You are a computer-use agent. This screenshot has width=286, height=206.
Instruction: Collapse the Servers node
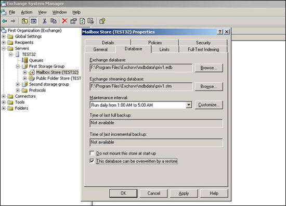tap(4, 48)
